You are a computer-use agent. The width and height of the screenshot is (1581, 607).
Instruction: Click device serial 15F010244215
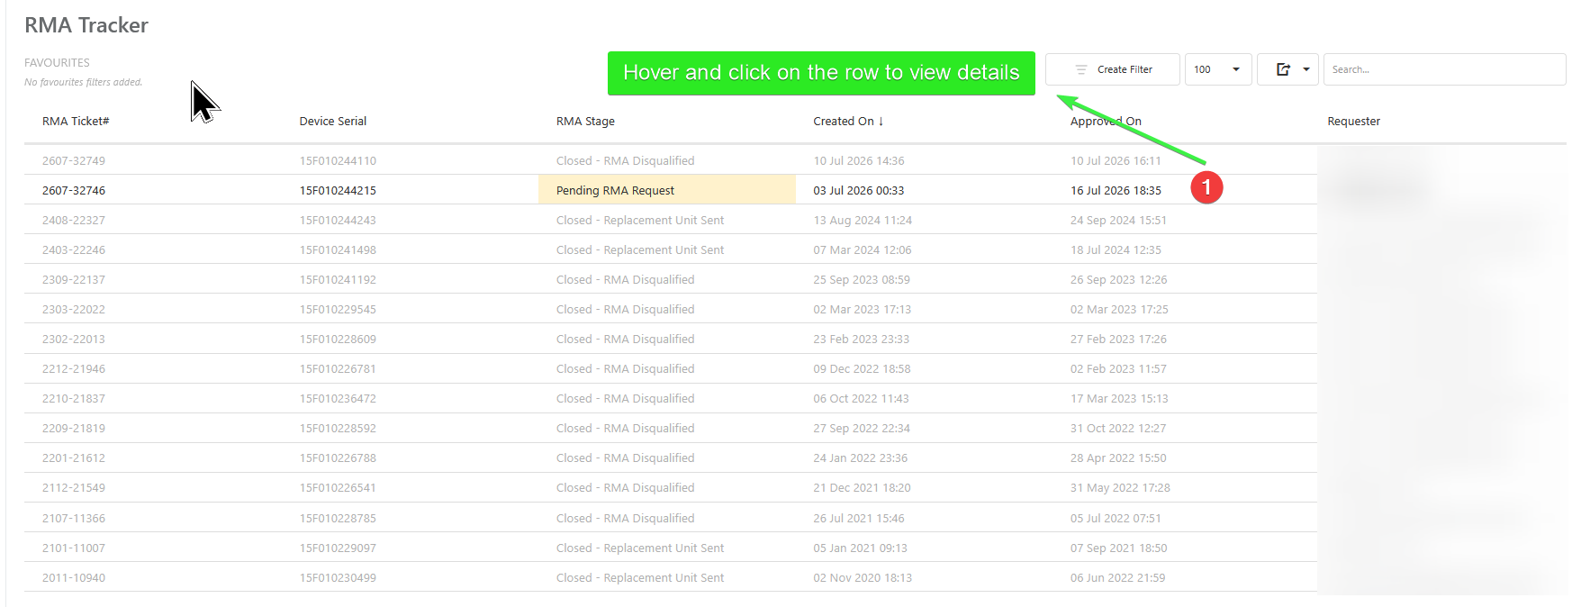338,190
